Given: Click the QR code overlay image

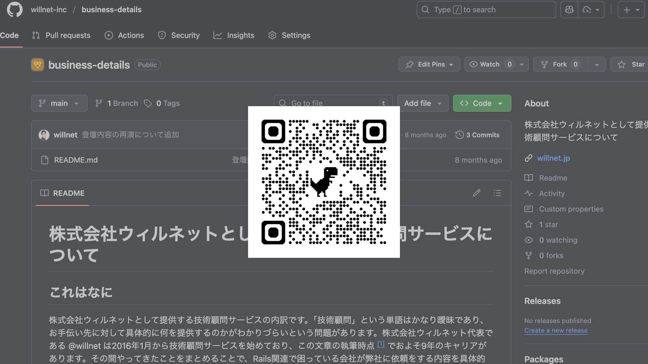Looking at the screenshot, I should pyautogui.click(x=324, y=182).
